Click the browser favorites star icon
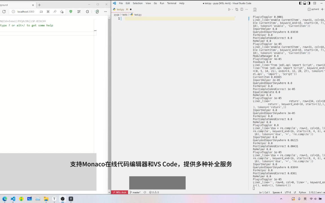Screen dimensions: 325x203 point(62,12)
